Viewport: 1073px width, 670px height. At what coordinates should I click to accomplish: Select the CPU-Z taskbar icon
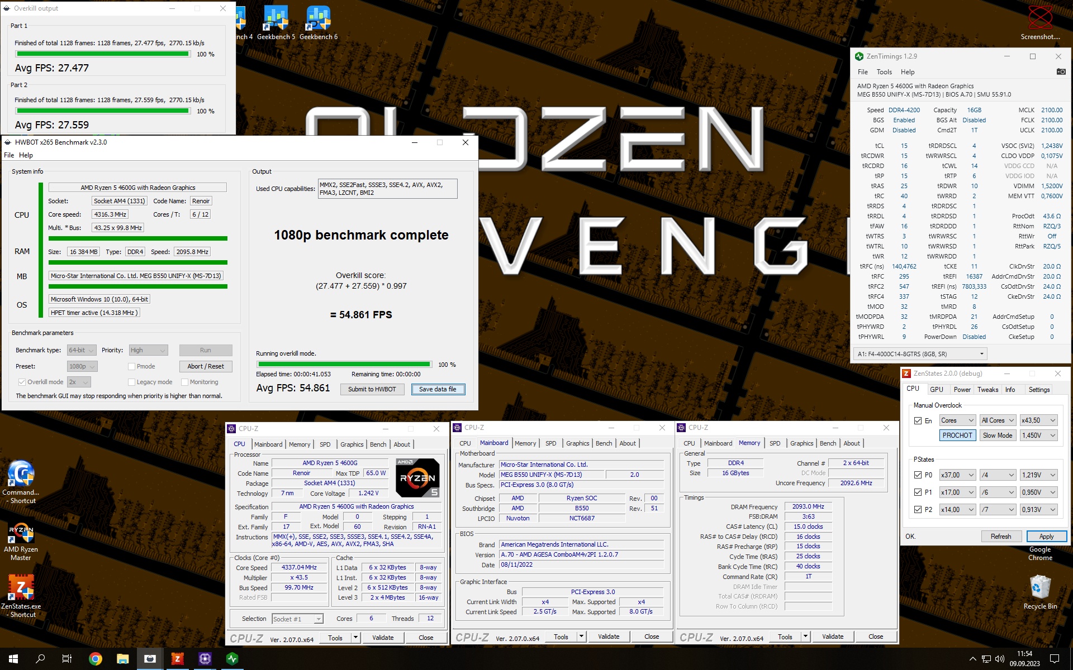click(x=205, y=659)
